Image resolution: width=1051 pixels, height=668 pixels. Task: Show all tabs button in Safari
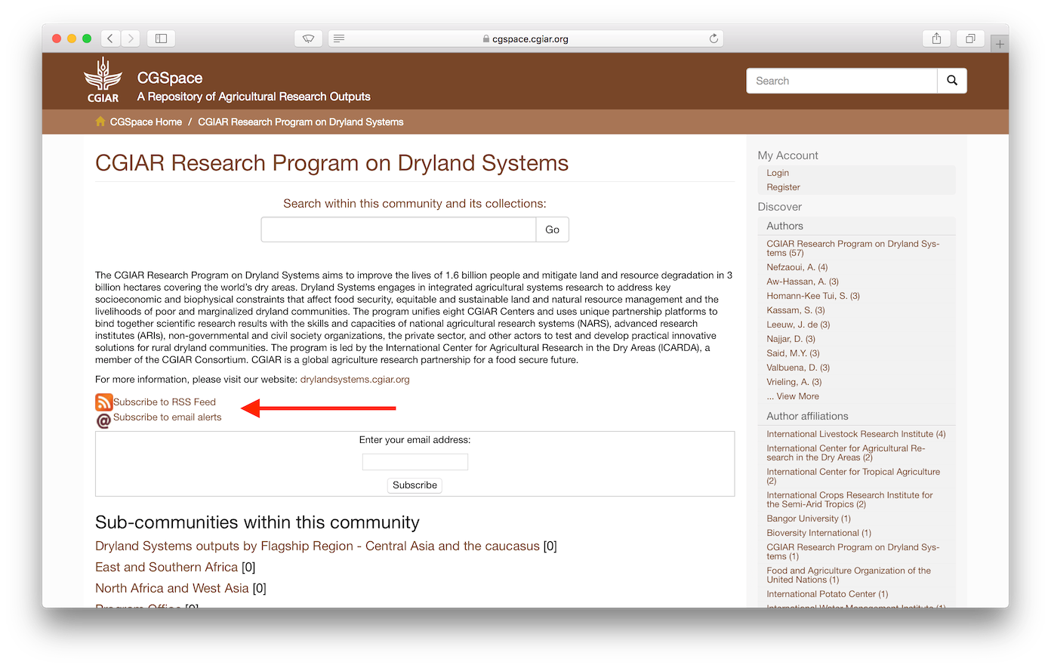[x=970, y=38]
